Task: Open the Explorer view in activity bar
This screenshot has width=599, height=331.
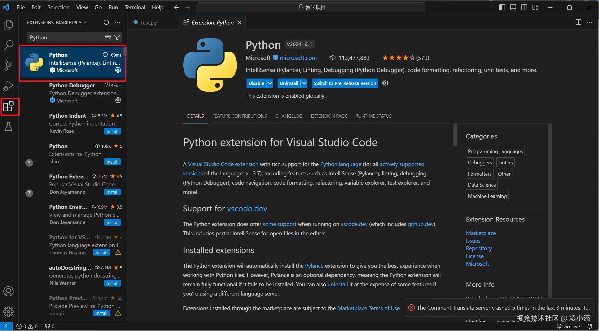Action: (8, 25)
